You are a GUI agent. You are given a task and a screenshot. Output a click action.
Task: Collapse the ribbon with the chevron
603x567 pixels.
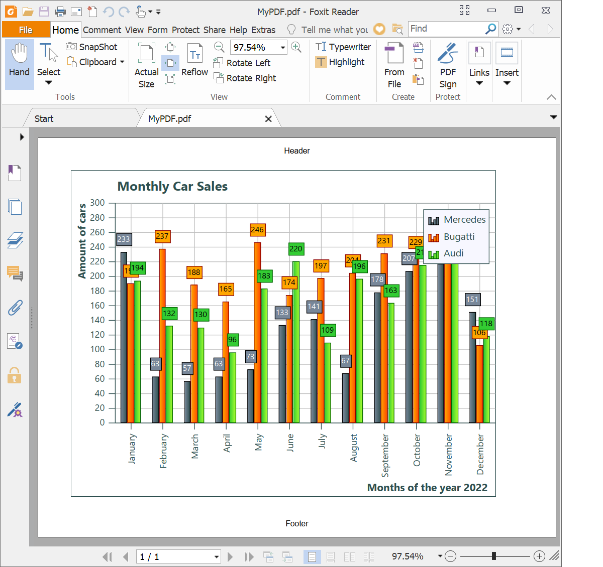pos(551,97)
